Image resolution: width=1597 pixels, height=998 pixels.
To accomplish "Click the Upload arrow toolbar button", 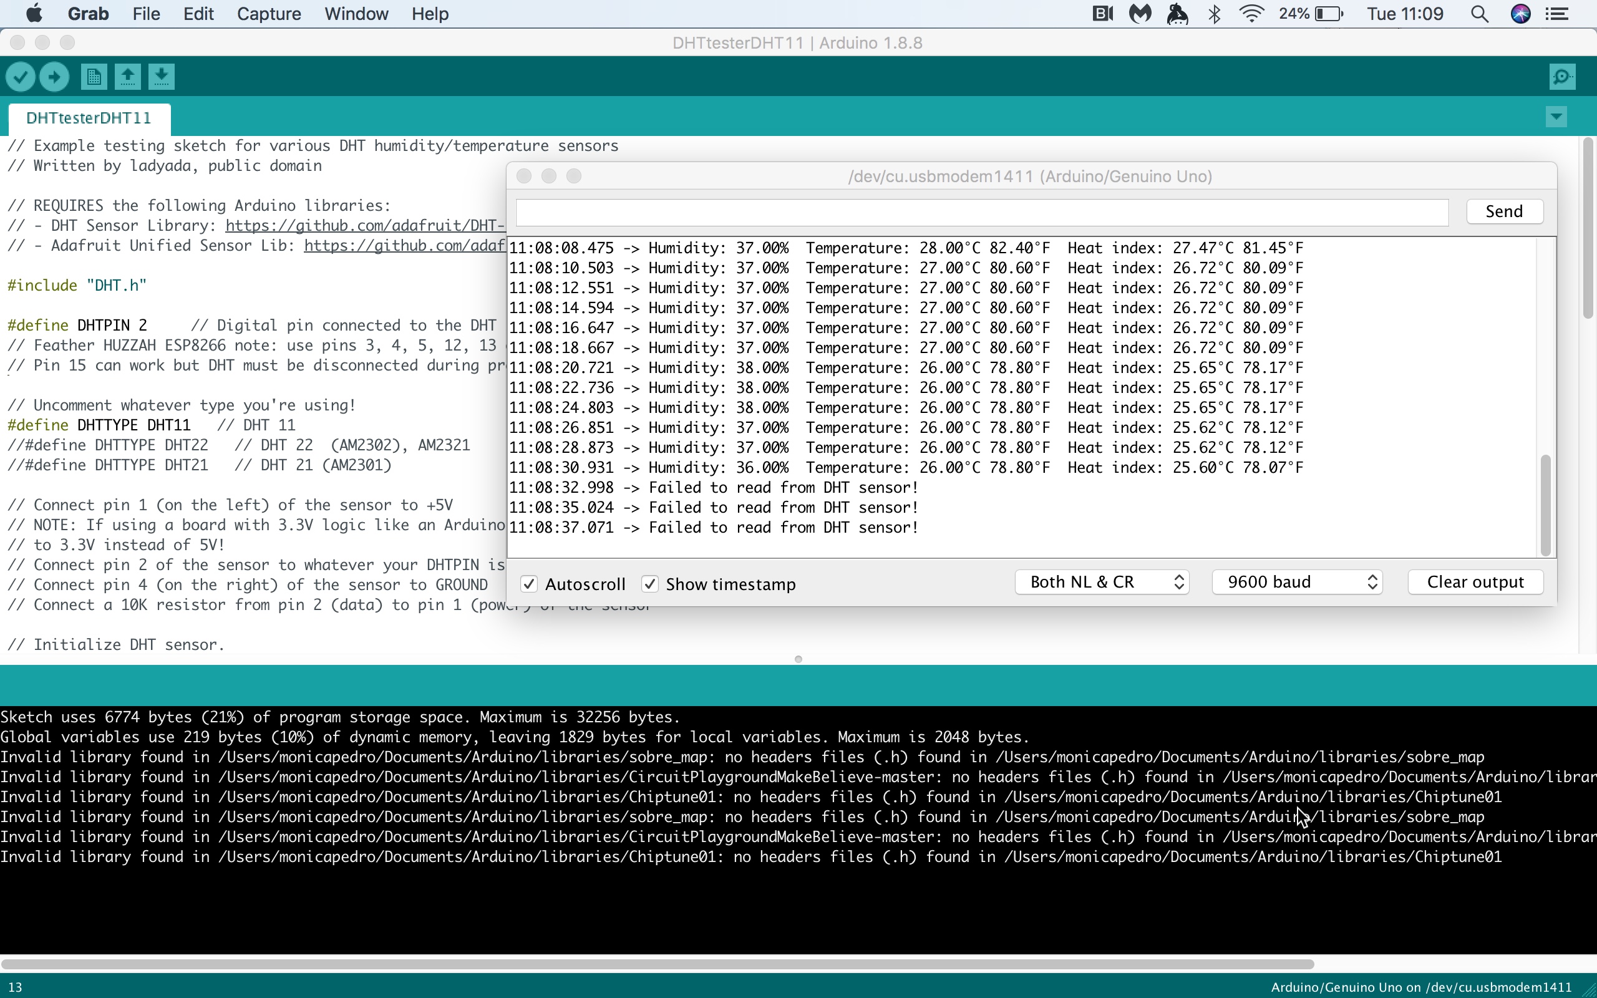I will click(x=54, y=77).
